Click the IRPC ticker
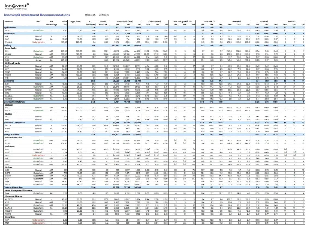 click(7, 155)
